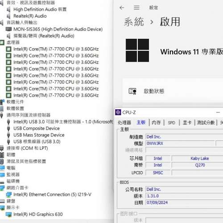Click the 制造商 Dell Inc. field in CPU-Z
Screen dimensions: 223x223
coord(184,137)
